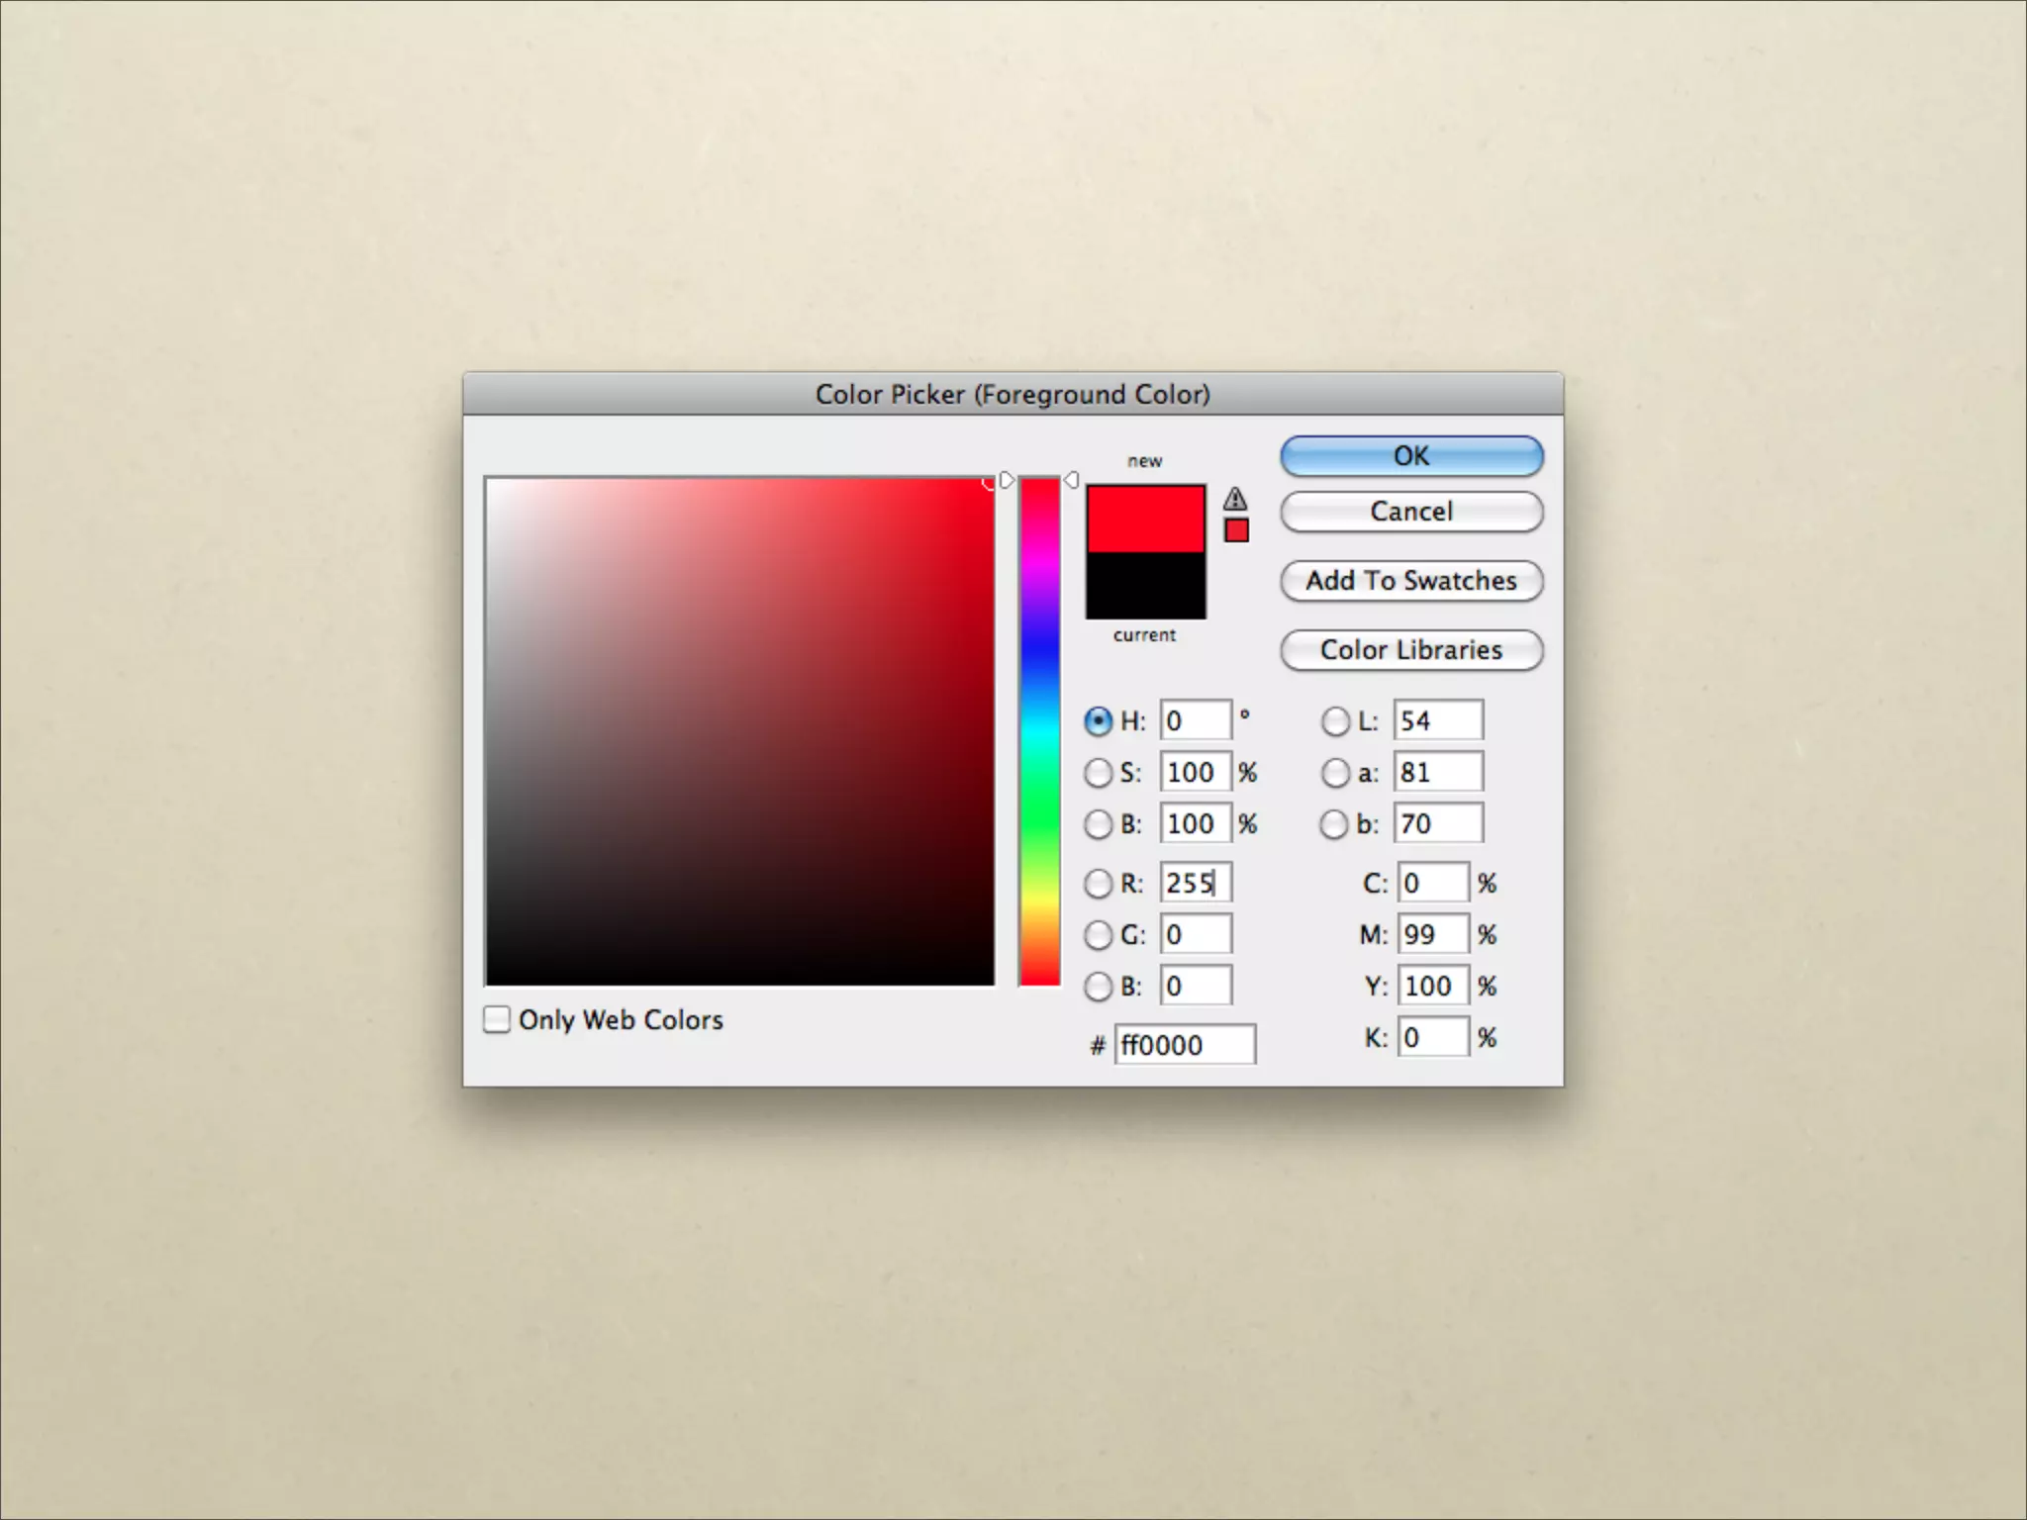Enable the Only Web Colors checkbox
The width and height of the screenshot is (2027, 1520).
pyautogui.click(x=497, y=1019)
